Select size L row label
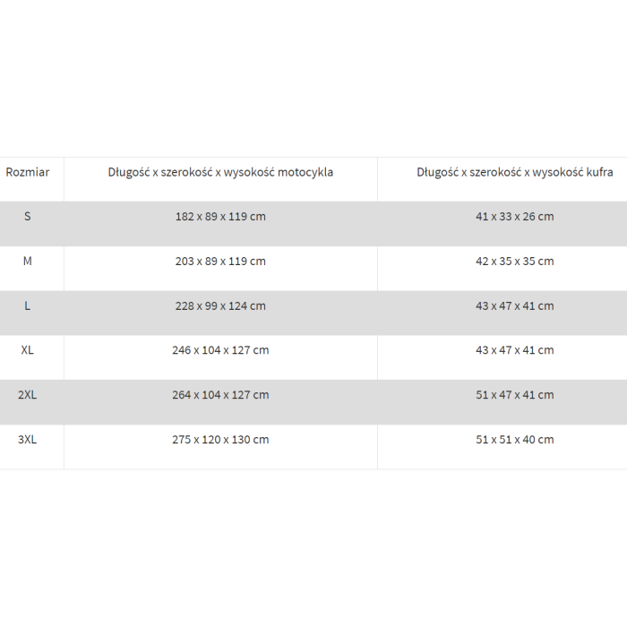 (27, 306)
